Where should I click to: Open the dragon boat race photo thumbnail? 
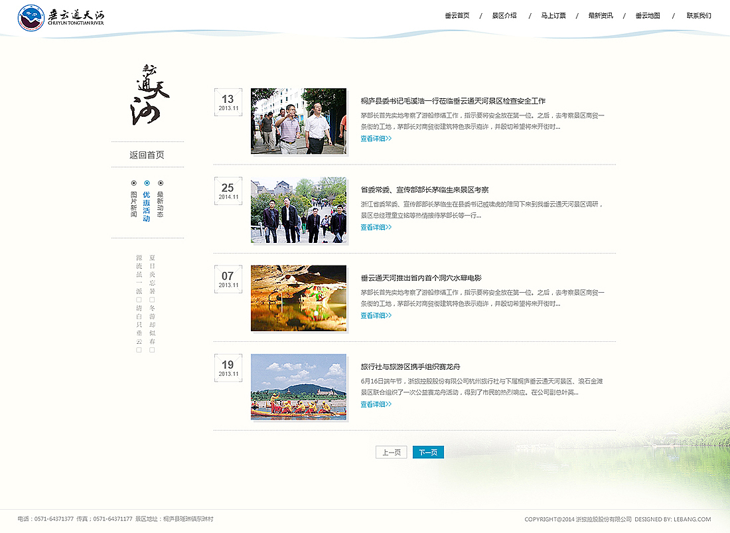(299, 387)
